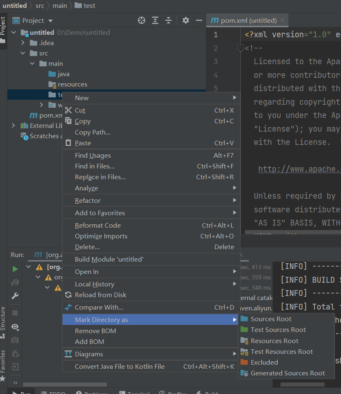Select Remove BOM menu entry
The image size is (341, 394).
coord(151,331)
